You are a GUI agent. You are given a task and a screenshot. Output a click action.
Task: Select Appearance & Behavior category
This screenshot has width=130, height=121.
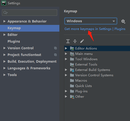coord(27,21)
